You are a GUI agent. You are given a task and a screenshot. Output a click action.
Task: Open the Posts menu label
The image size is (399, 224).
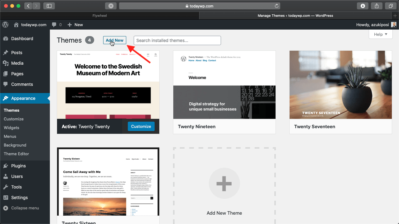tap(17, 53)
